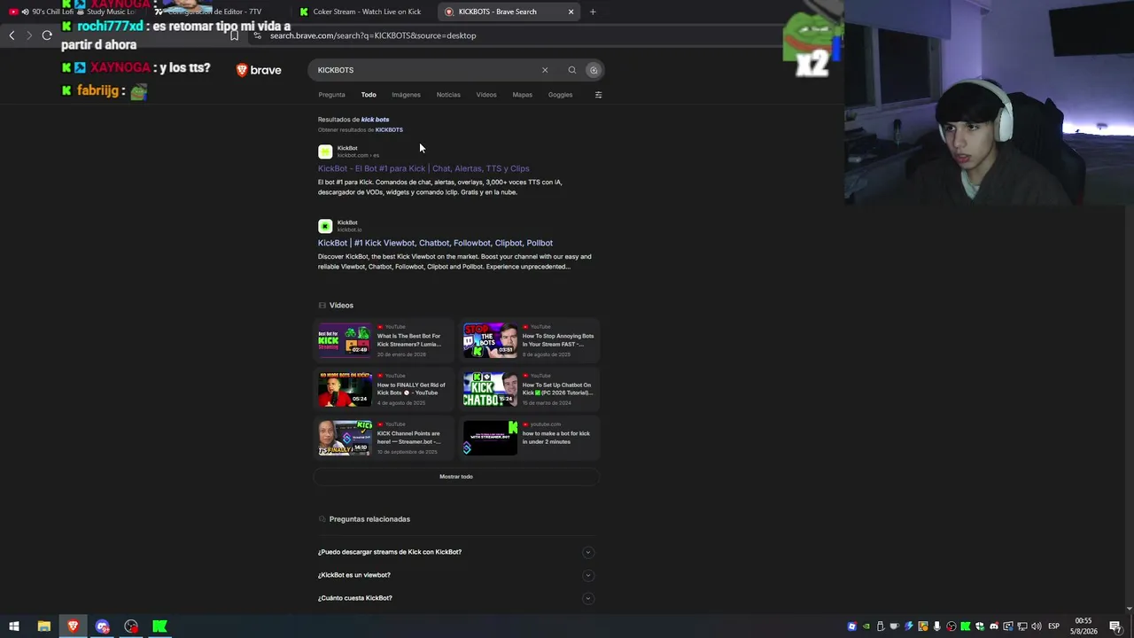
Task: Click the ESP keyboard language indicator
Action: pos(1054,626)
